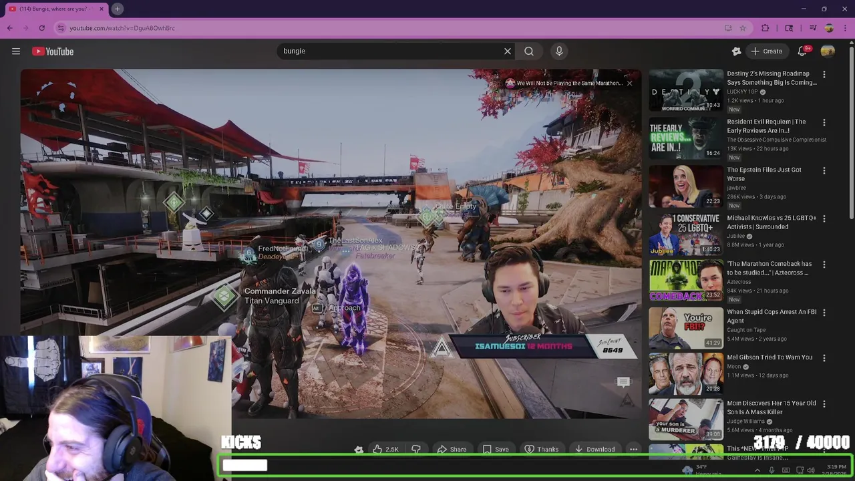The height and width of the screenshot is (481, 855).
Task: Open options for Epstein Files video
Action: (x=824, y=171)
